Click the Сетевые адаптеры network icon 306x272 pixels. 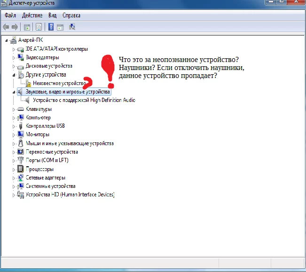(x=21, y=178)
